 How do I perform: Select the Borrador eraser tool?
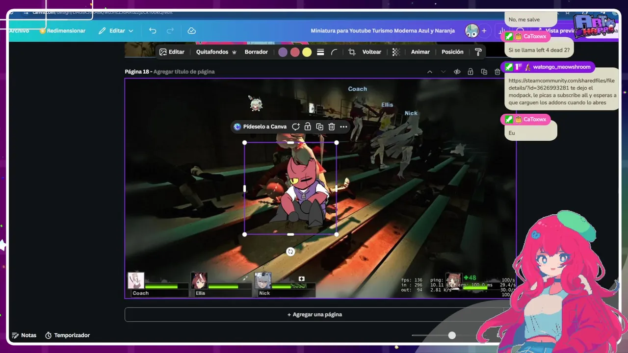pyautogui.click(x=256, y=52)
